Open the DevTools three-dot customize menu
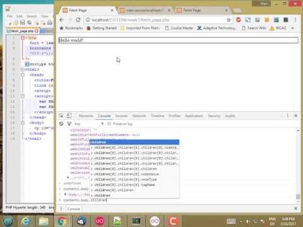Viewport: 303px width, 227px height. click(287, 115)
